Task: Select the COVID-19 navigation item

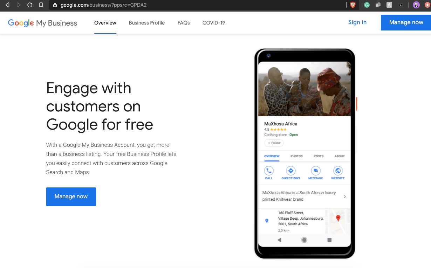Action: point(214,23)
